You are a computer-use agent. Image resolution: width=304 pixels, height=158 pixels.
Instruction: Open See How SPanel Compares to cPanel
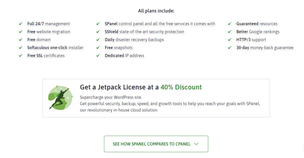(x=151, y=144)
